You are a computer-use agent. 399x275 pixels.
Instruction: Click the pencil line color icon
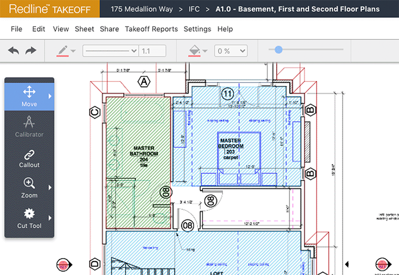click(63, 51)
